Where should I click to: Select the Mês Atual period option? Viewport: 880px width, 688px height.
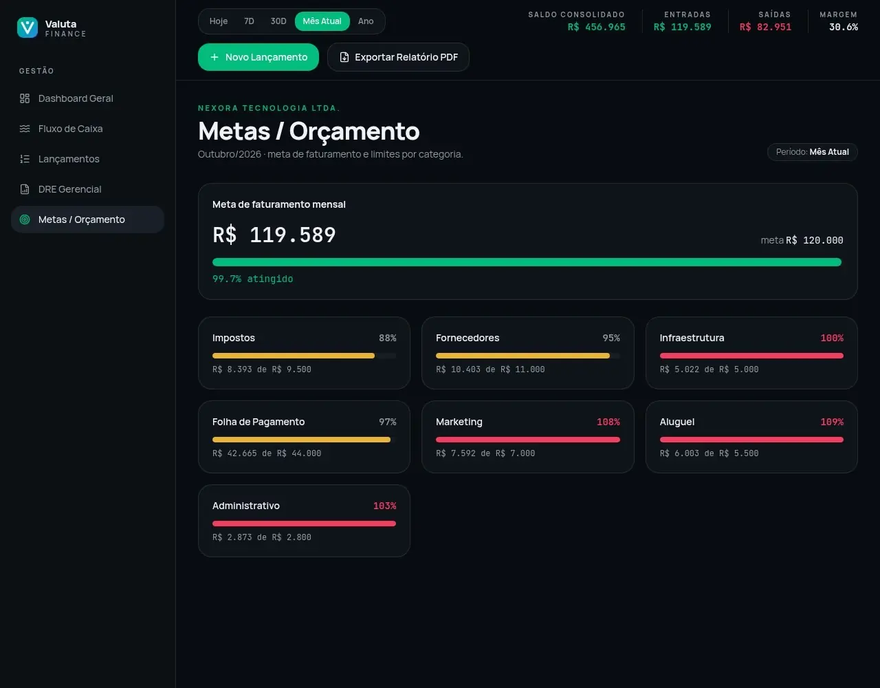[x=322, y=21]
